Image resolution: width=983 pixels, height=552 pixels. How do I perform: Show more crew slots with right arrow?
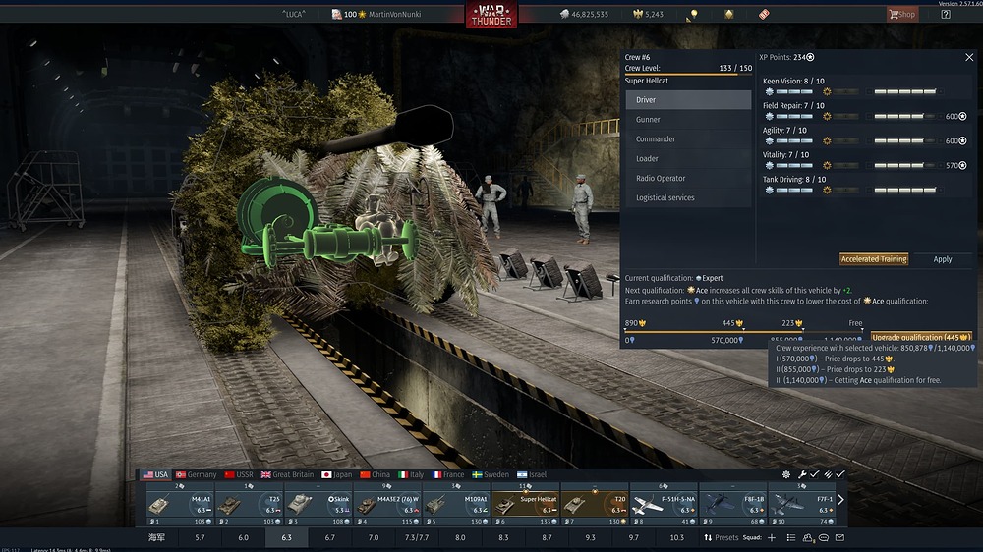click(841, 499)
